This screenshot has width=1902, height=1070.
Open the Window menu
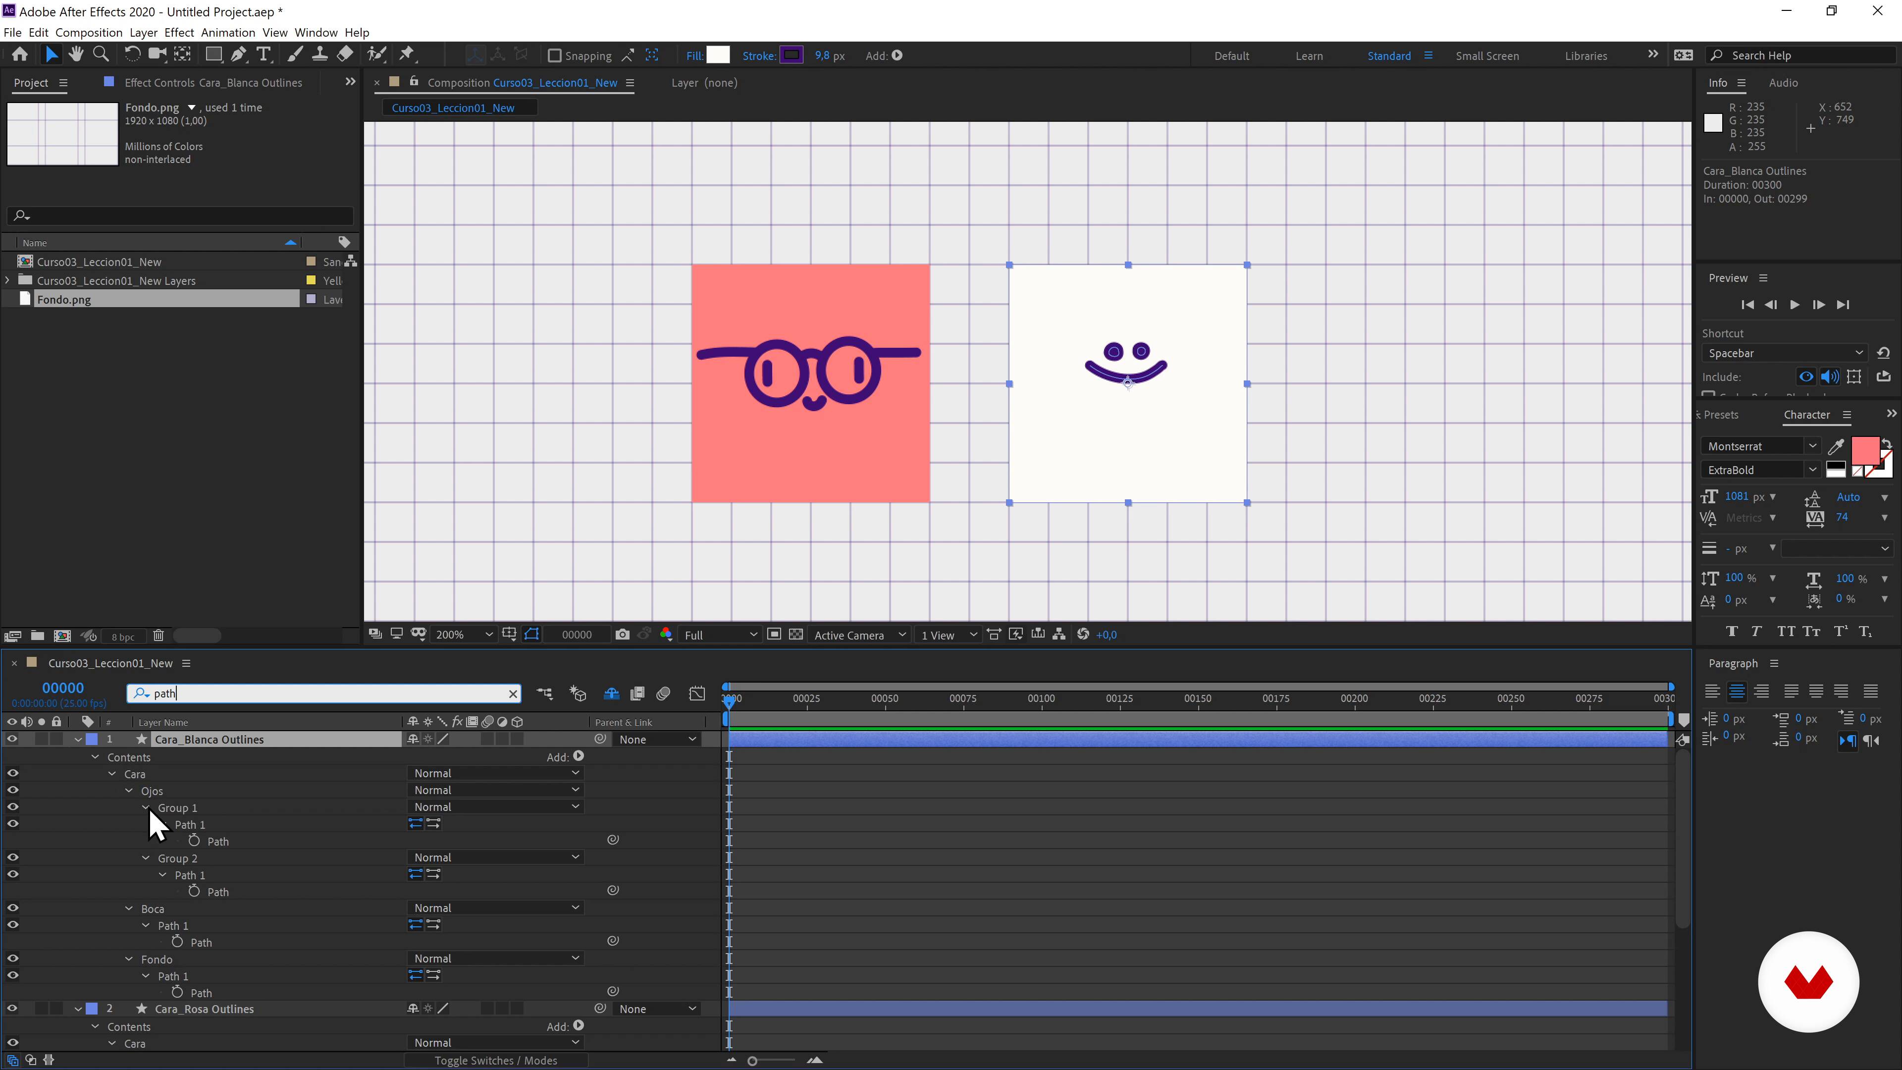click(x=316, y=33)
